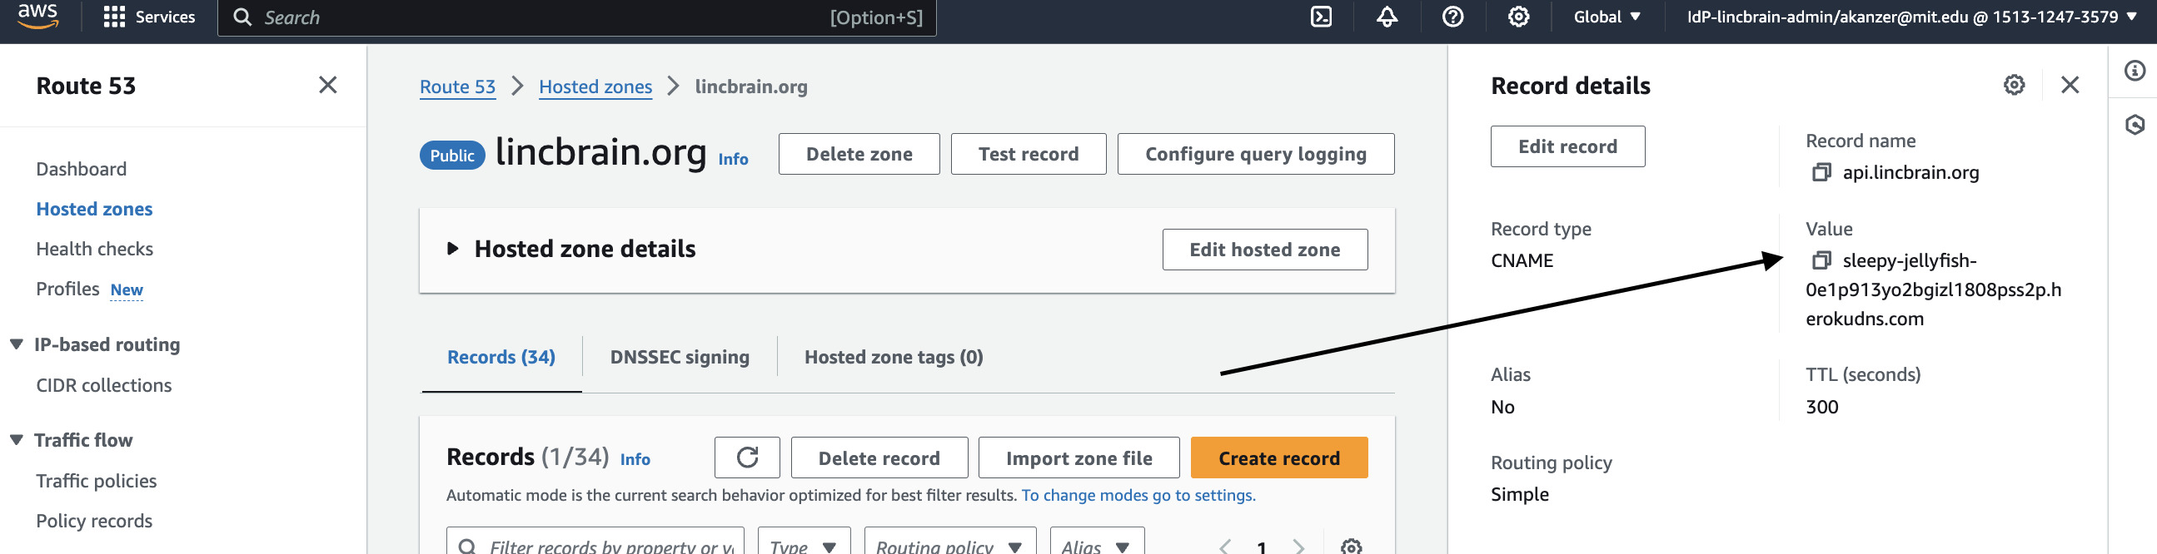Close the Record details panel

(2070, 85)
